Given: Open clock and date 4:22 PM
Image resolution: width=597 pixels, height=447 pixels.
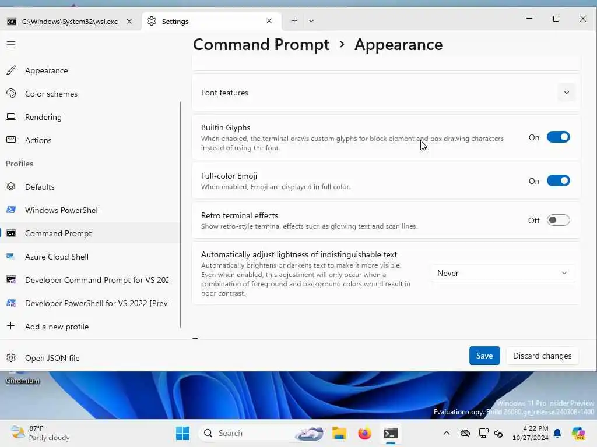Looking at the screenshot, I should coord(530,433).
